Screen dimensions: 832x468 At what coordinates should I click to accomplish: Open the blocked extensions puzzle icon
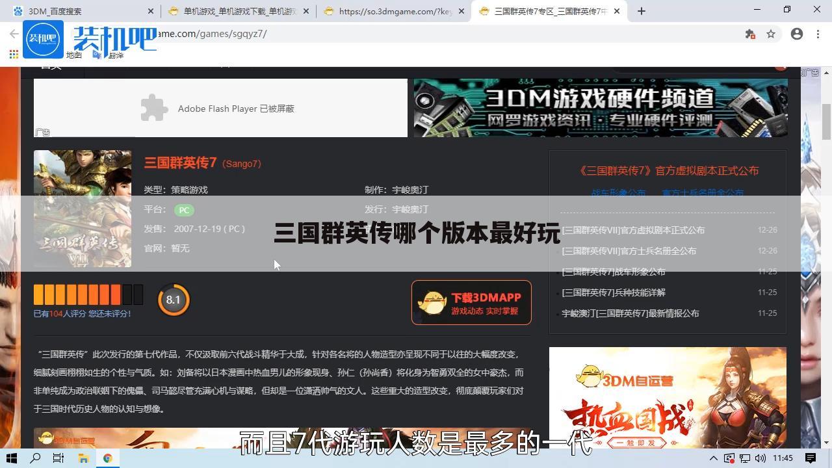point(750,34)
